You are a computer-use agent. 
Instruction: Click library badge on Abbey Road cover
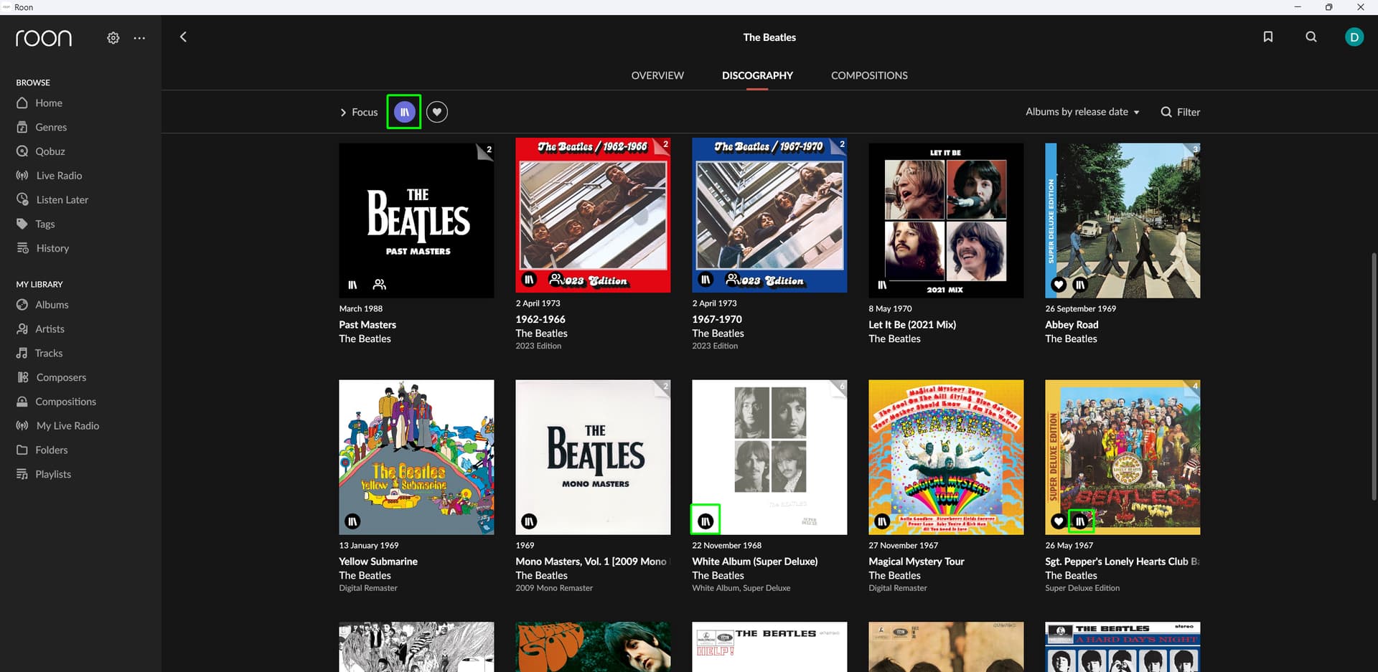pos(1080,285)
